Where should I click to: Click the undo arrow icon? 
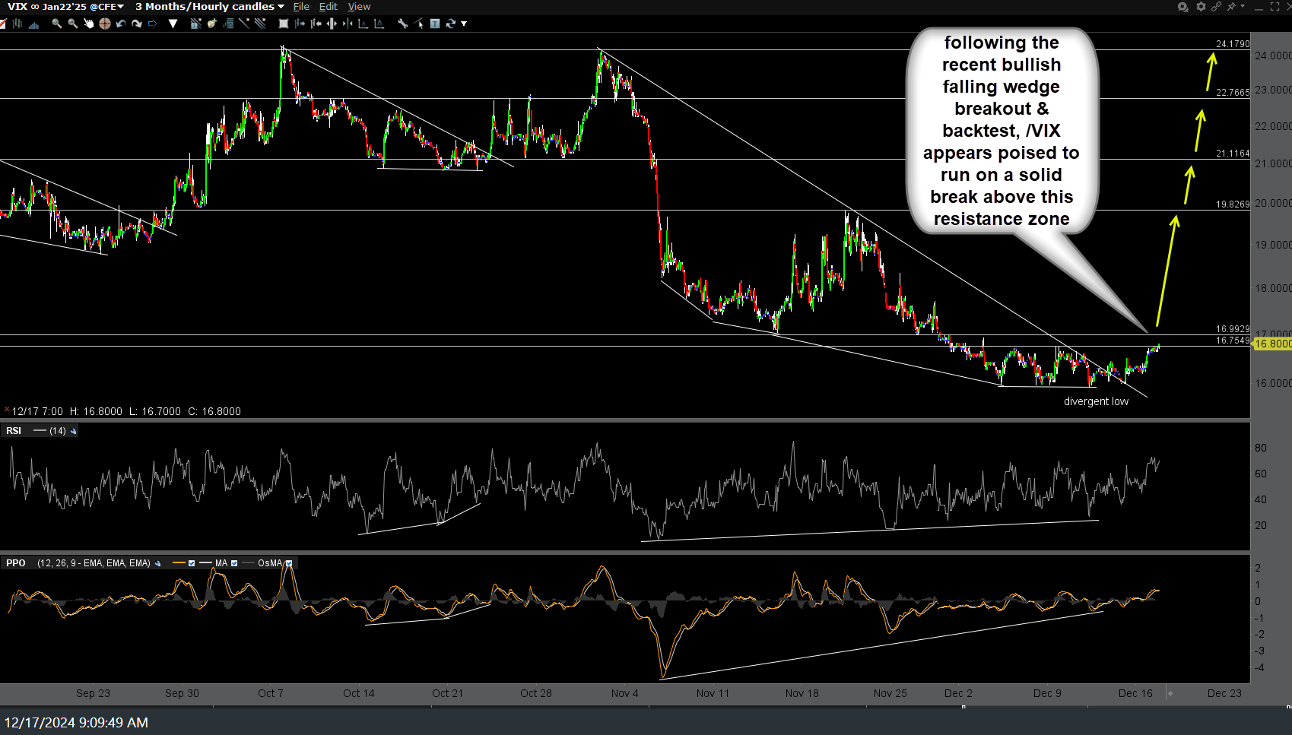[x=121, y=24]
